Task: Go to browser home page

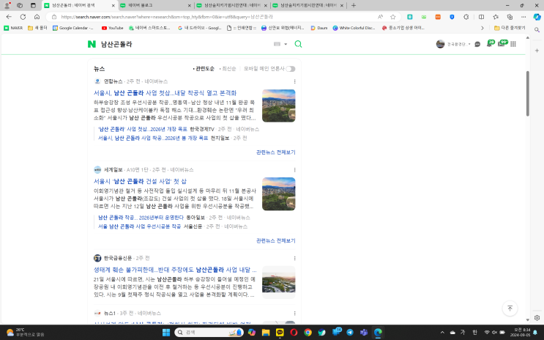Action: pyautogui.click(x=37, y=17)
